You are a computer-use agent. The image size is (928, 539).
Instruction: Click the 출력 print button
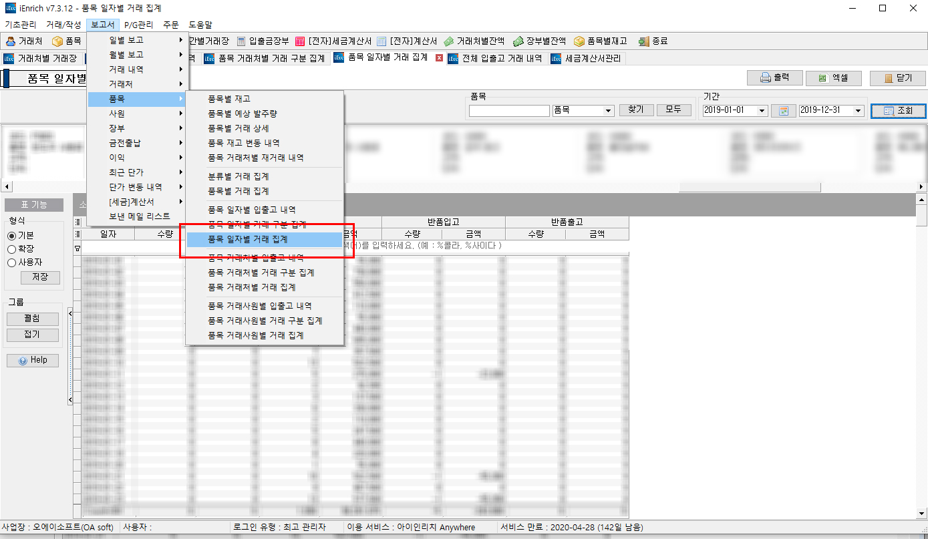[x=774, y=78]
